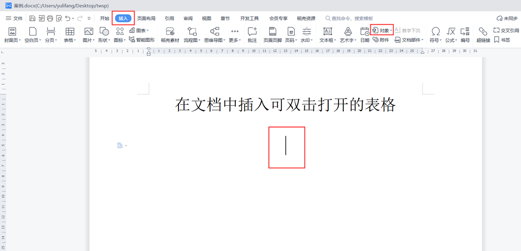Screen dimensions: 521x251
Task: Open 稻壳素材 resources
Action: pos(170,35)
